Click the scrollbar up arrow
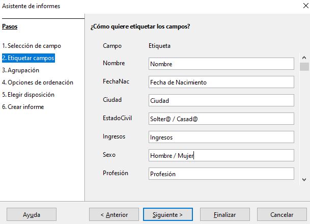Screen dimensions: 310x224 coord(304,58)
